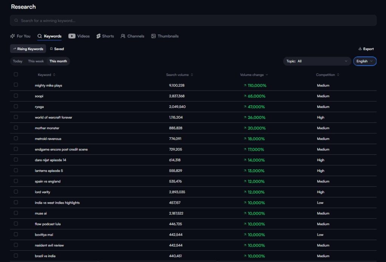Image resolution: width=386 pixels, height=262 pixels.
Task: Click the sort arrows beside Search volume
Action: click(192, 75)
